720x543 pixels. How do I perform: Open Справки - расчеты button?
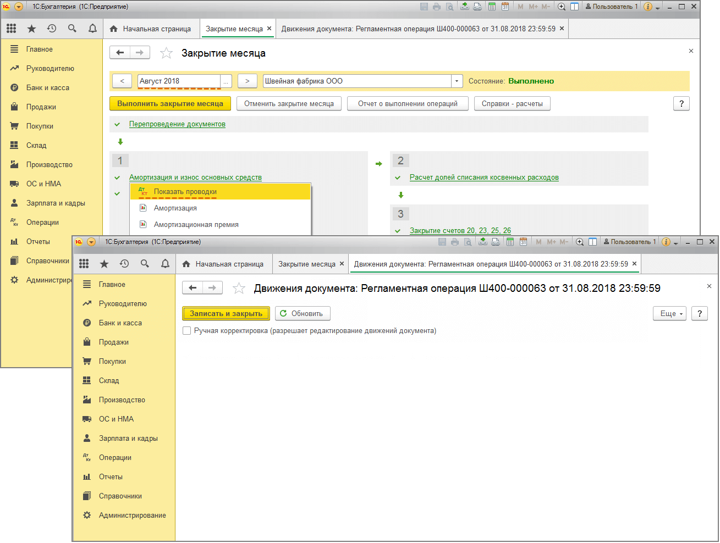(x=512, y=104)
